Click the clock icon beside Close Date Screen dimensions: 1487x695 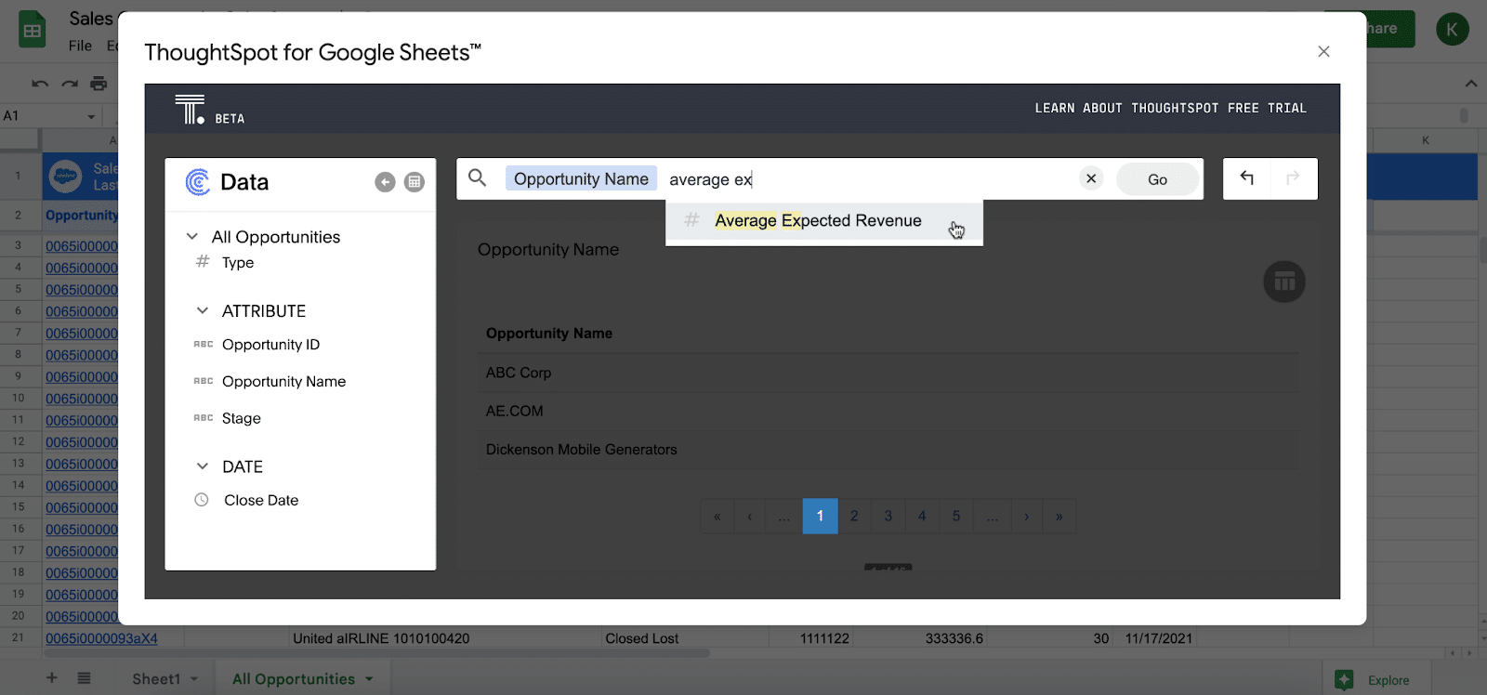pos(201,500)
